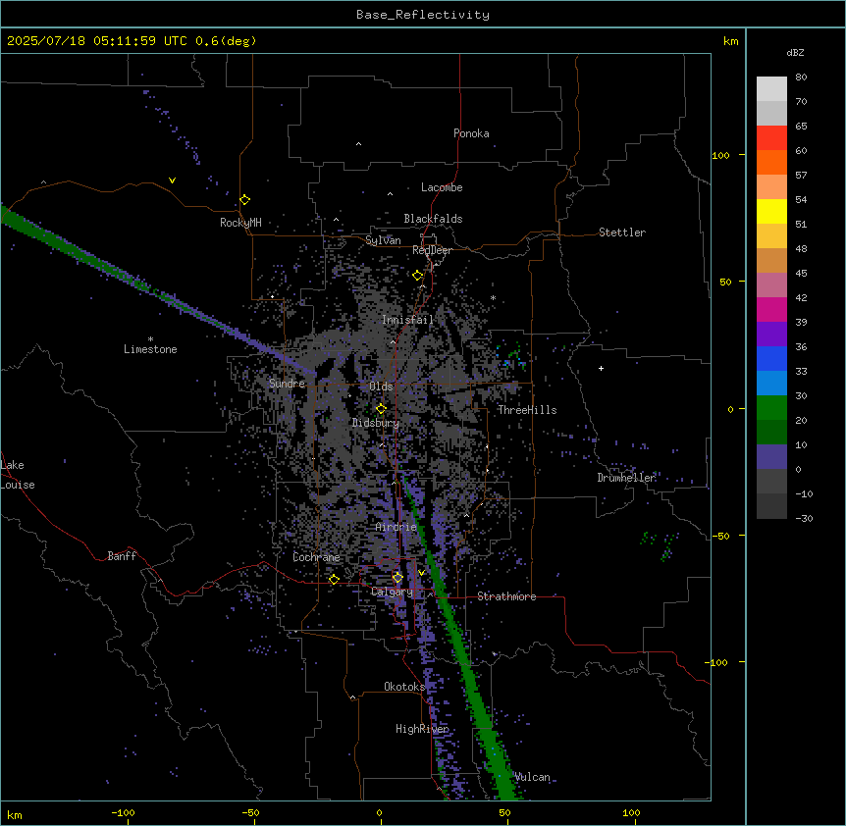Click the Vulcan city label
Image resolution: width=846 pixels, height=826 pixels.
(x=532, y=777)
